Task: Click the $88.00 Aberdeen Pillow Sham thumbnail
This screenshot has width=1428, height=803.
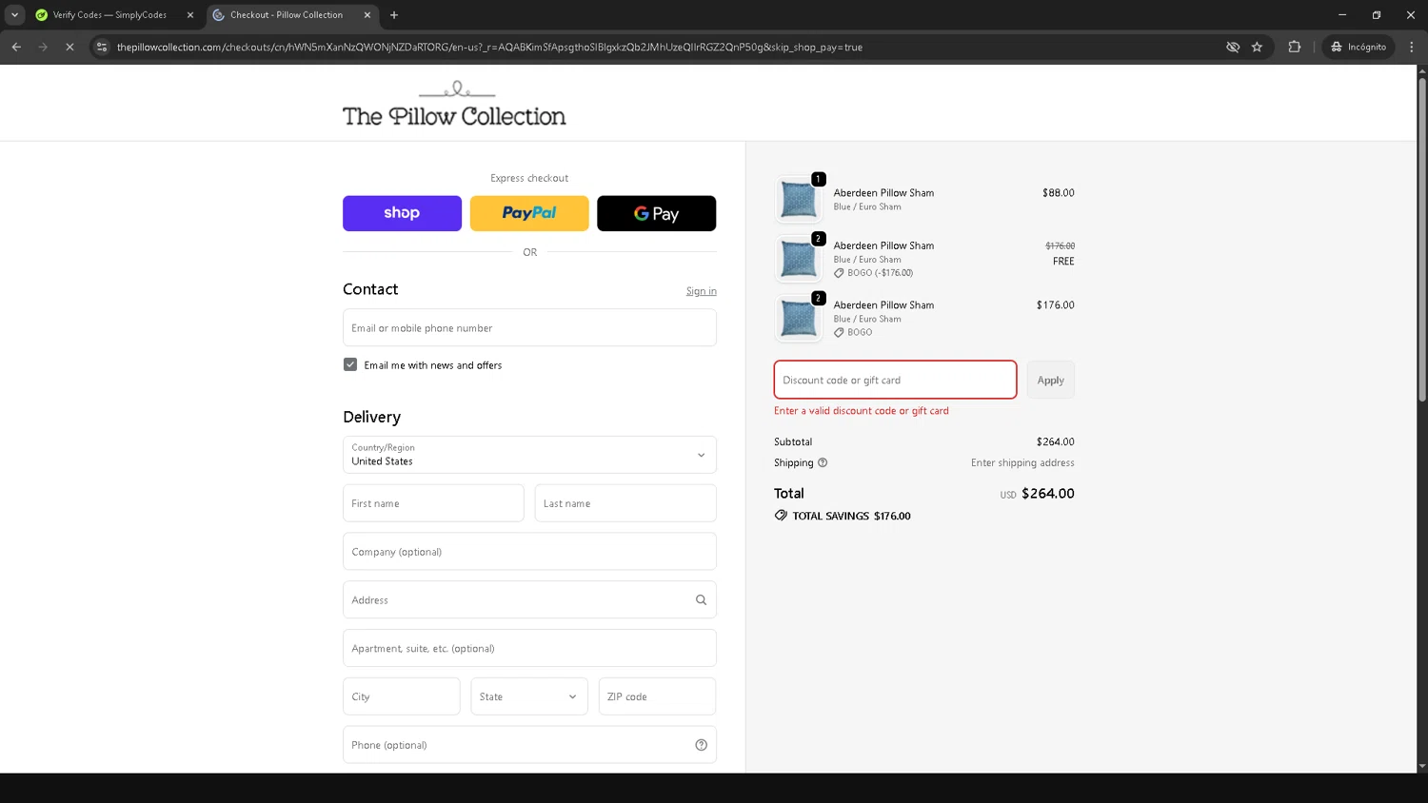Action: (799, 200)
